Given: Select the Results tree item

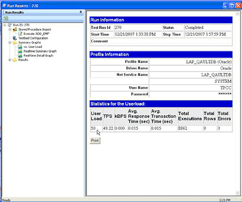Looking at the screenshot, I should coord(23,60).
